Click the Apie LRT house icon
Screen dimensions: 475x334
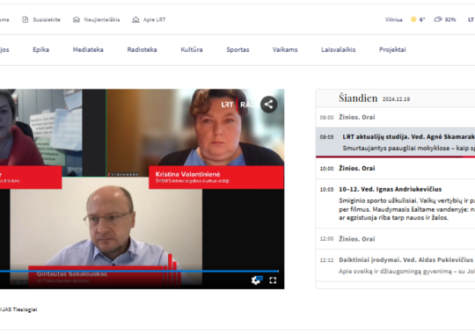[135, 19]
